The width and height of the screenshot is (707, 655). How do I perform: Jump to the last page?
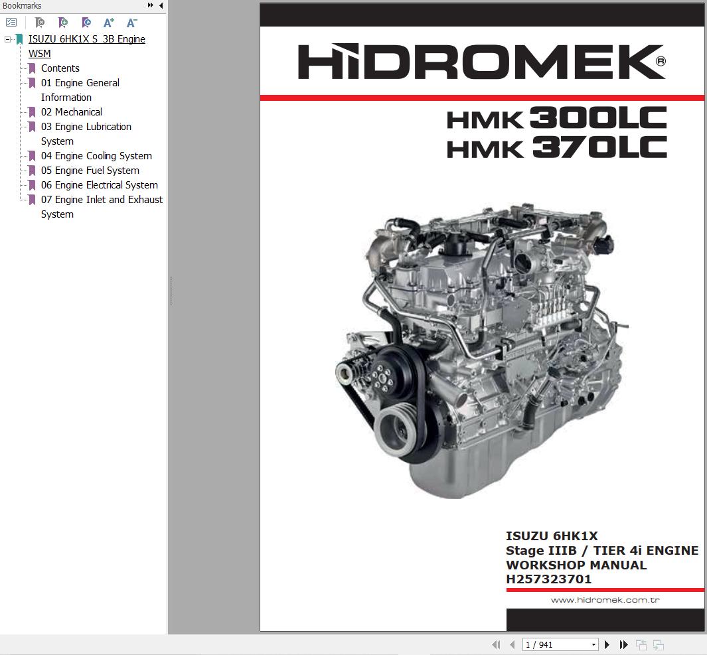point(623,644)
